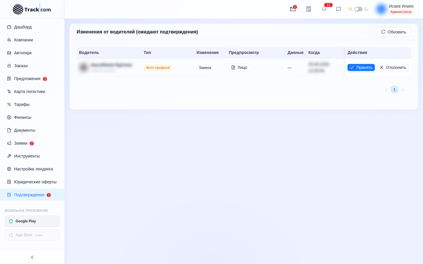Click the red badge next to Подтверждения
The image size is (423, 264).
[49, 195]
